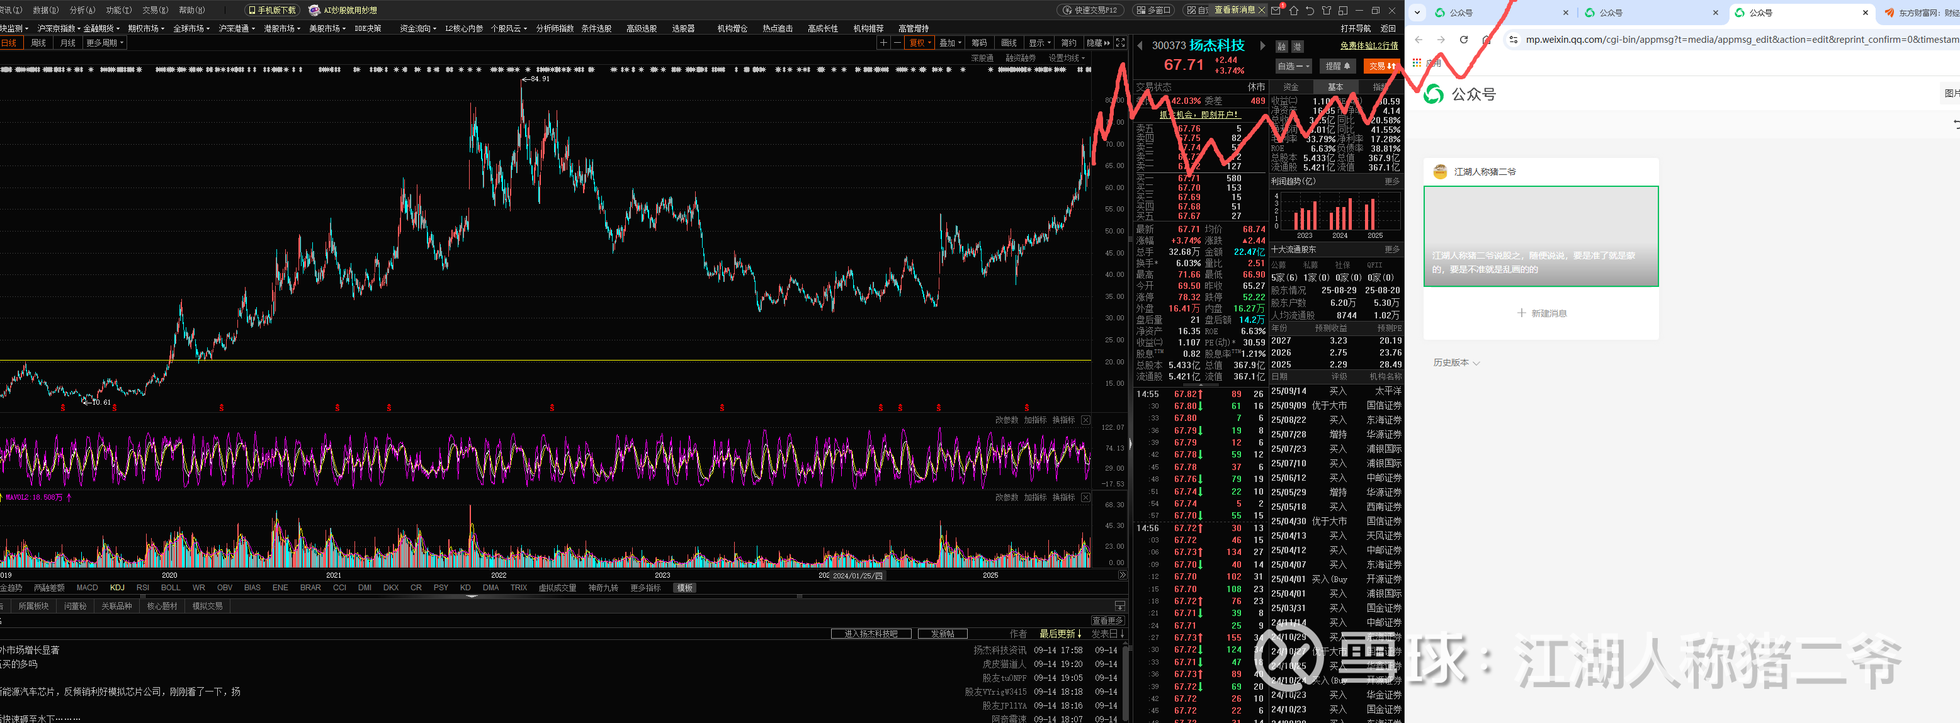Click the home icon in title bar

[x=1293, y=10]
